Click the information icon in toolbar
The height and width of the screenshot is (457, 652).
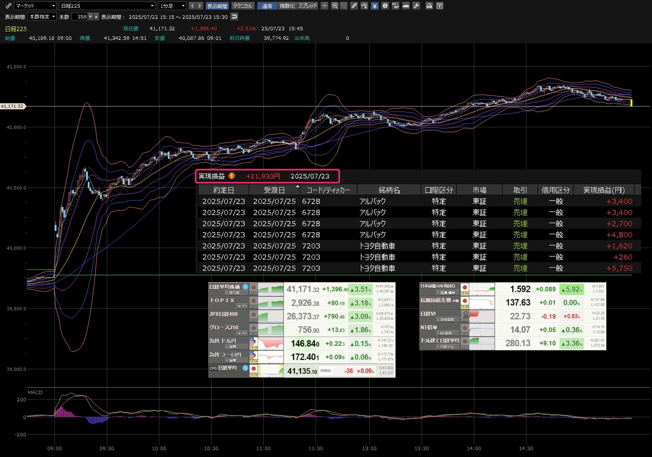click(x=385, y=6)
